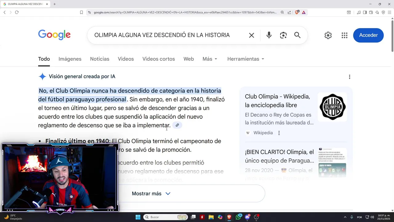Open the taskbar weather widget 25°C

pos(13,217)
